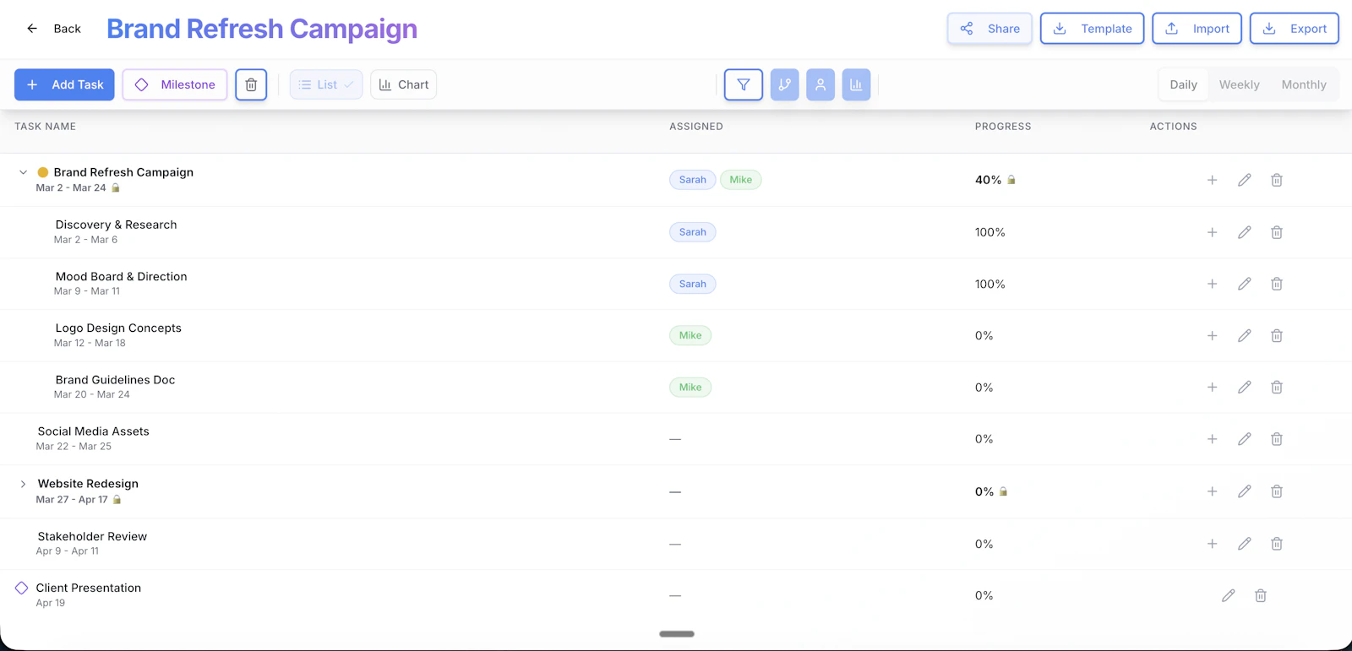Add subtask under Logo Design Concepts
Viewport: 1352px width, 651px height.
1212,335
